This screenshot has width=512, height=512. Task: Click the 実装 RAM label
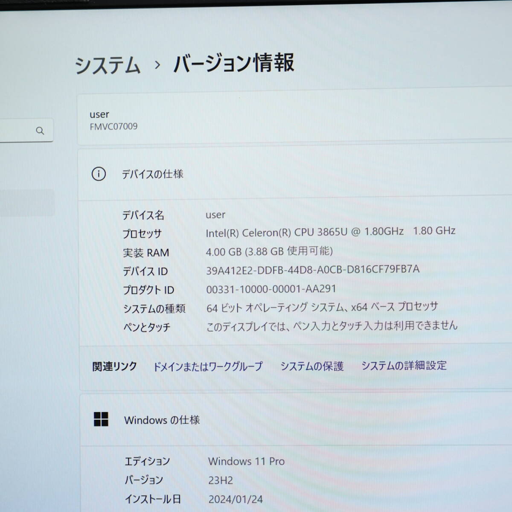[146, 253]
